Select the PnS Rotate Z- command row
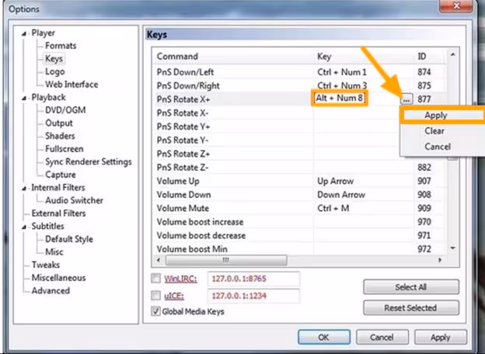This screenshot has height=354, width=485. (299, 168)
